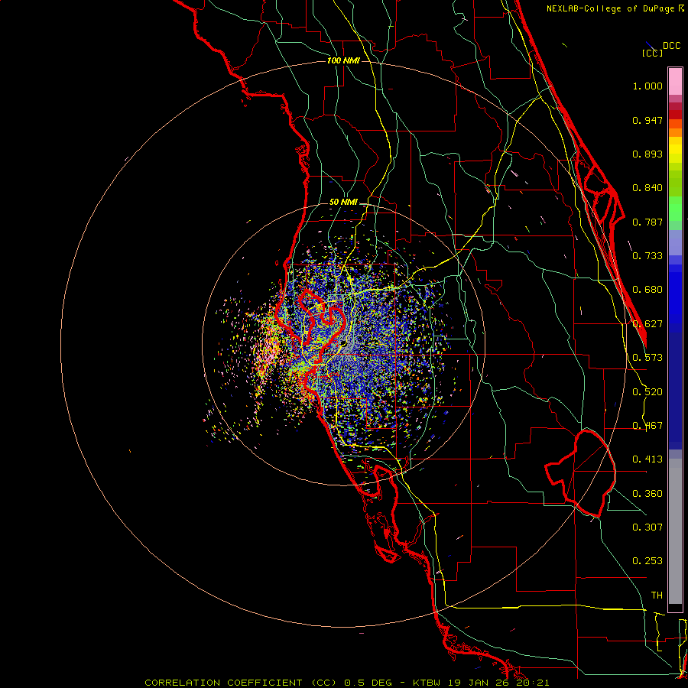Viewport: 688px width, 688px height.
Task: Click the 0.253 color scale value
Action: [647, 561]
